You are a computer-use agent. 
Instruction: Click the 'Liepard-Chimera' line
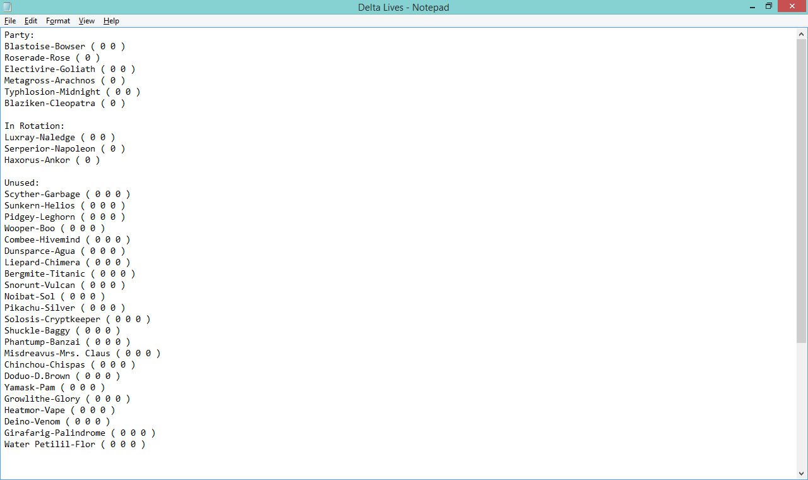pyautogui.click(x=68, y=263)
